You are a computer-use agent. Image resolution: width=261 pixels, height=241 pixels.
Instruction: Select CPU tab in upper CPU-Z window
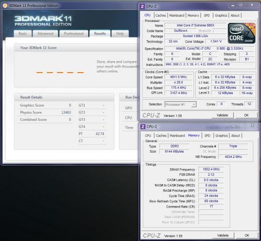(148, 15)
